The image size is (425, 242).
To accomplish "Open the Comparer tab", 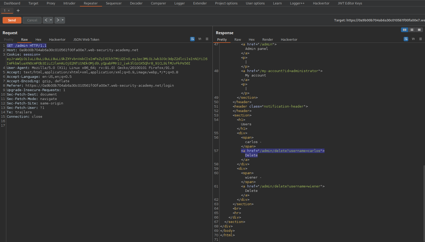I will (158, 3).
